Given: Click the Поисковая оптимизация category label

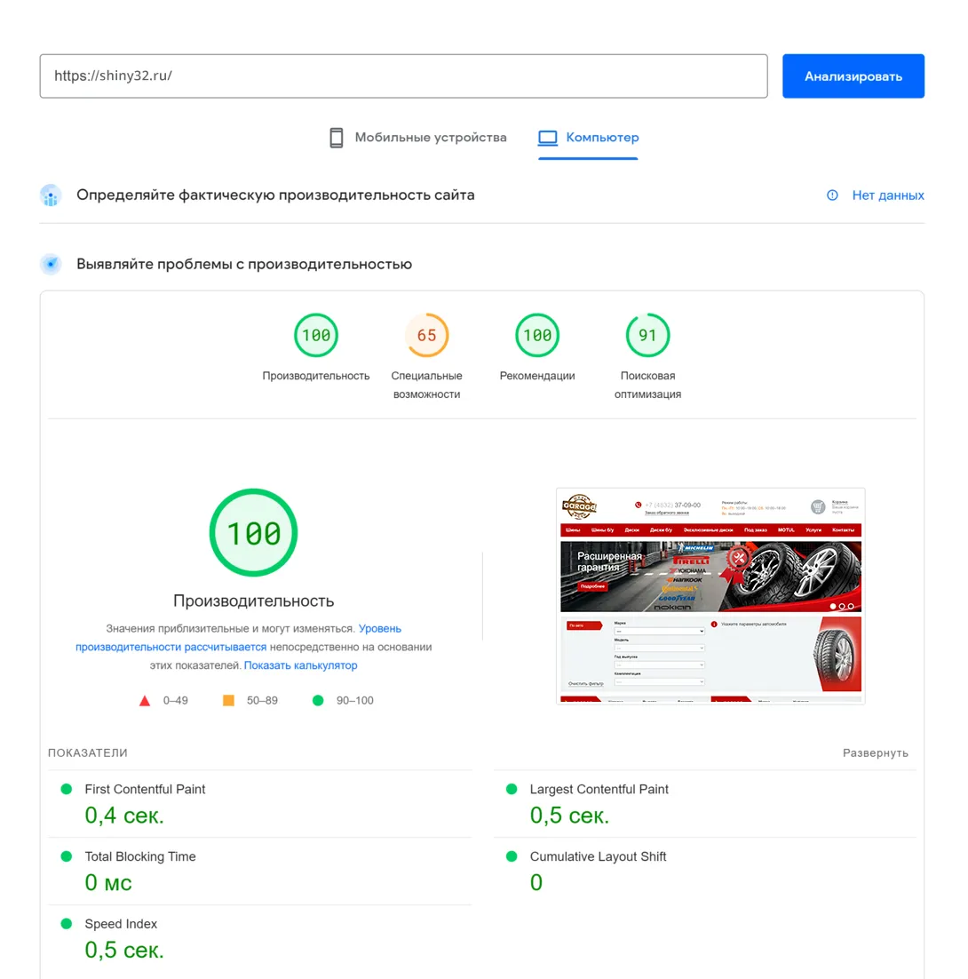Looking at the screenshot, I should (647, 385).
